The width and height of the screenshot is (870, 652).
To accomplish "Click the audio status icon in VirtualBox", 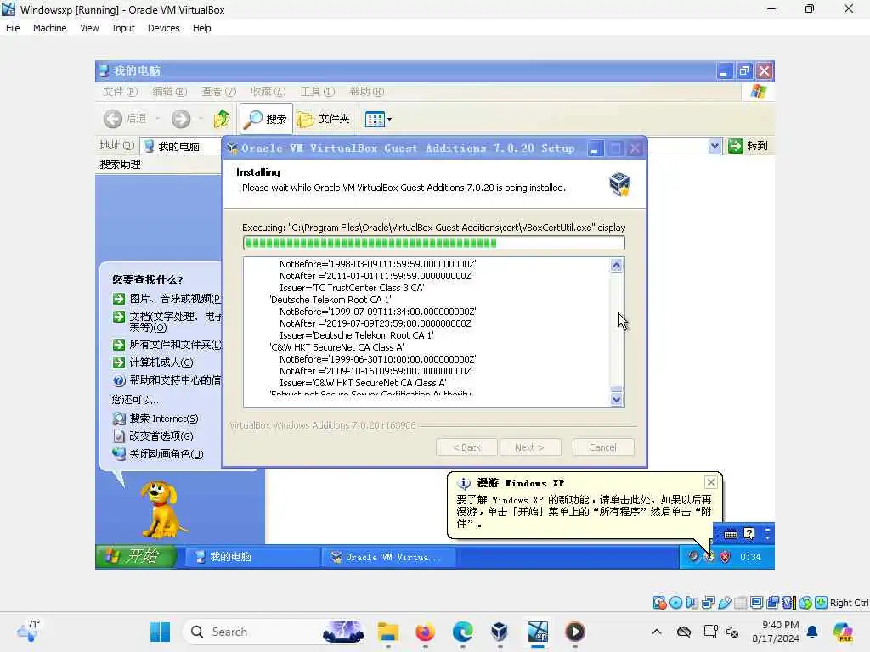I will click(x=692, y=603).
